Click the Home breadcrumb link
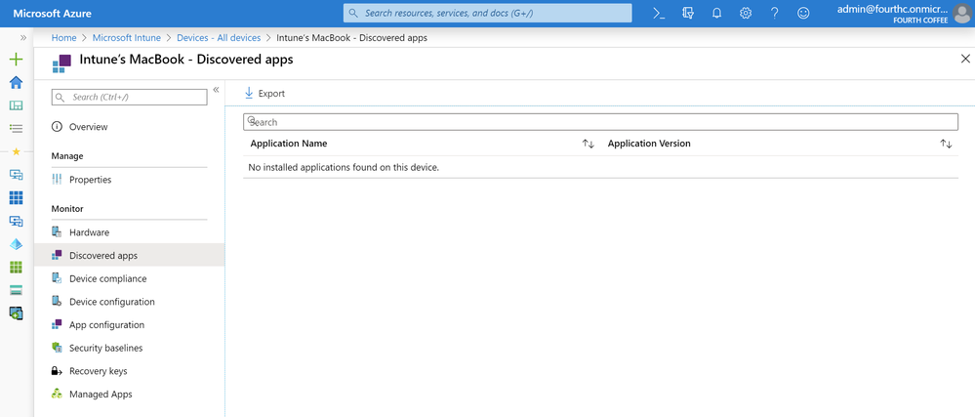Image resolution: width=975 pixels, height=417 pixels. [64, 37]
